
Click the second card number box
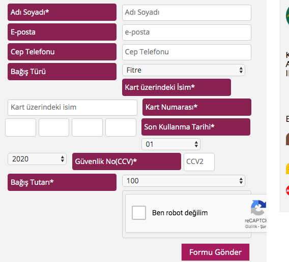(54, 127)
